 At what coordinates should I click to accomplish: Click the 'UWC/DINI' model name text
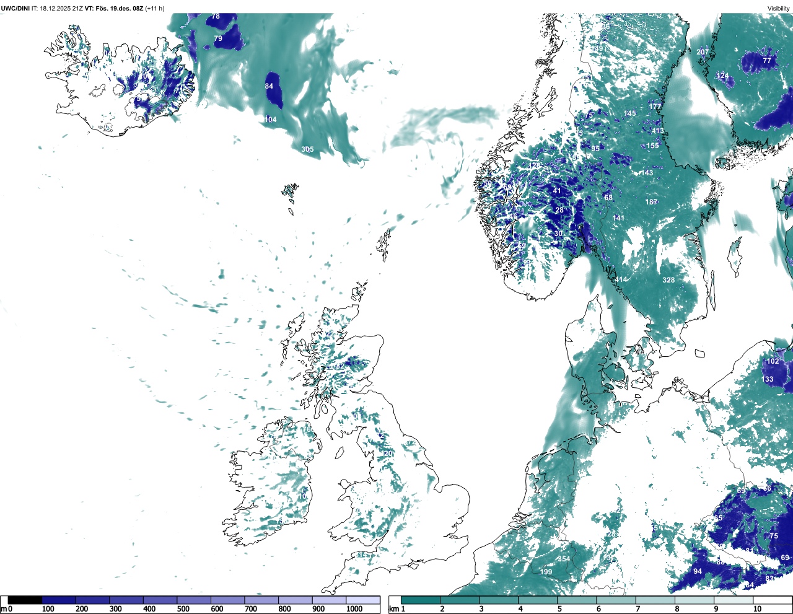(15, 8)
